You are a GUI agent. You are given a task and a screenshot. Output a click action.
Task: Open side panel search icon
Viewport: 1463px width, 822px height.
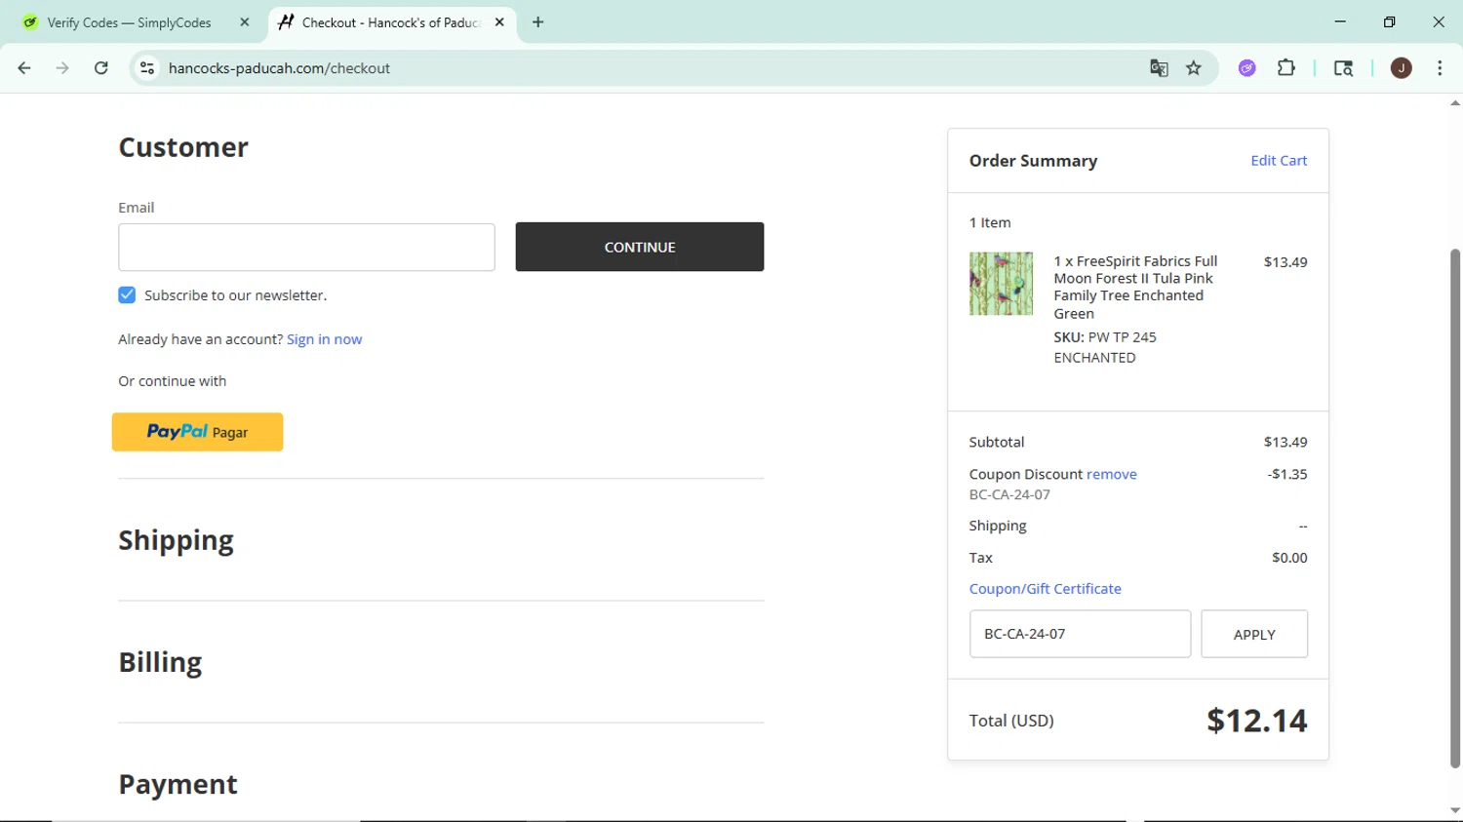1343,68
